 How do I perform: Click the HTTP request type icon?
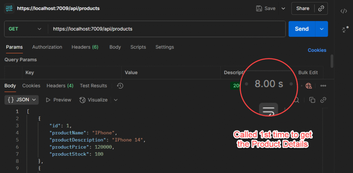[x=9, y=9]
